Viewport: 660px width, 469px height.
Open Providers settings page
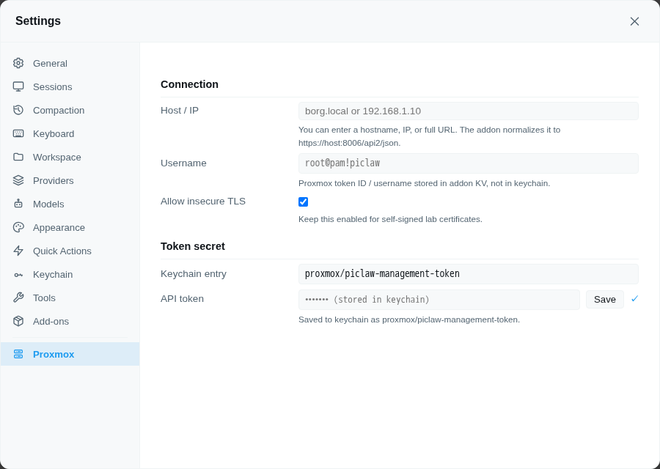pyautogui.click(x=70, y=180)
